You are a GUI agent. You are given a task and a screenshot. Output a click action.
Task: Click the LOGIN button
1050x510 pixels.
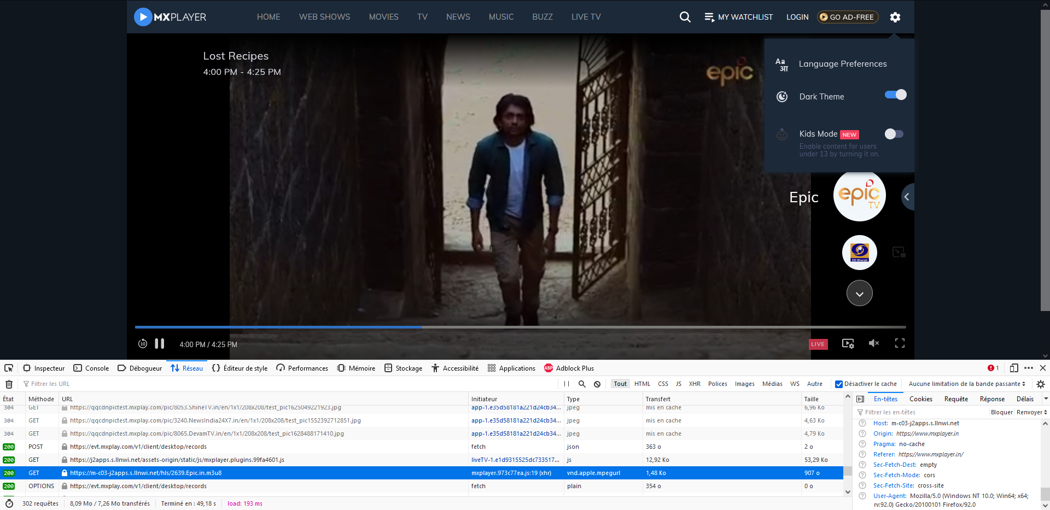tap(797, 17)
